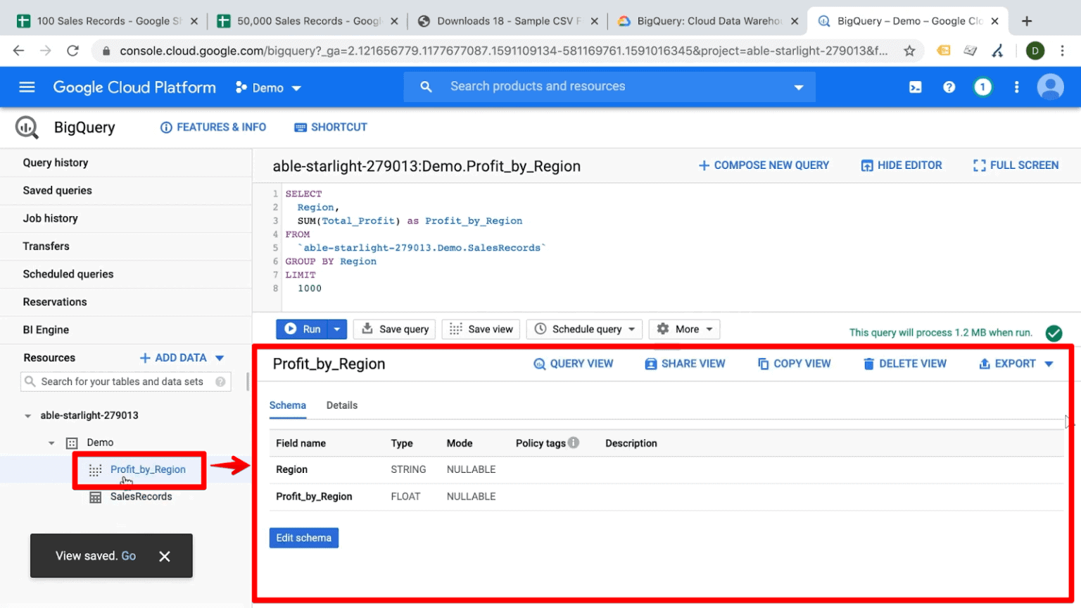
Task: Open the navigation hamburger menu
Action: point(27,87)
